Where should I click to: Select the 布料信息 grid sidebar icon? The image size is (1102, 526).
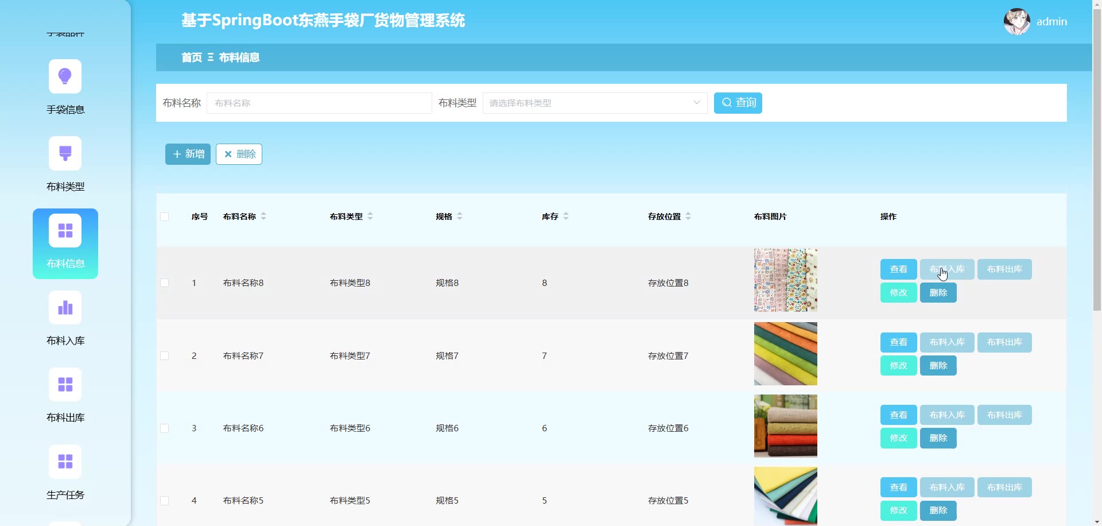click(x=65, y=230)
